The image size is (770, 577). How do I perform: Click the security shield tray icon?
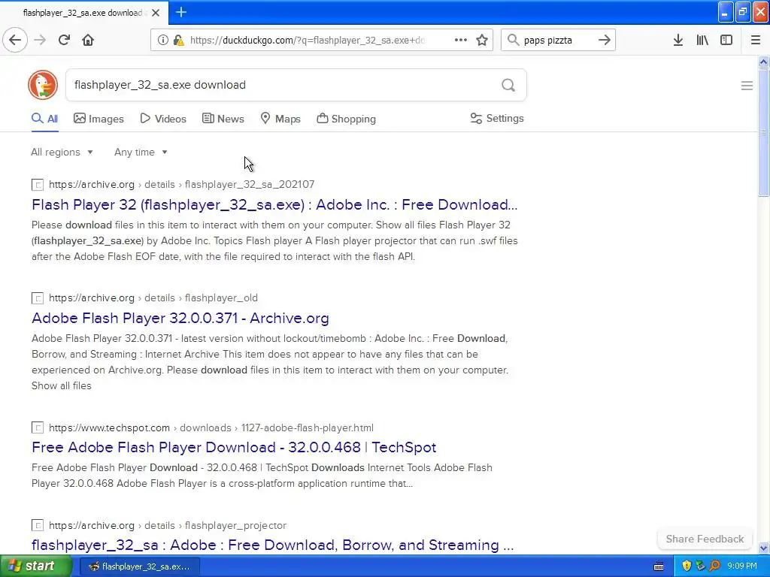[687, 566]
